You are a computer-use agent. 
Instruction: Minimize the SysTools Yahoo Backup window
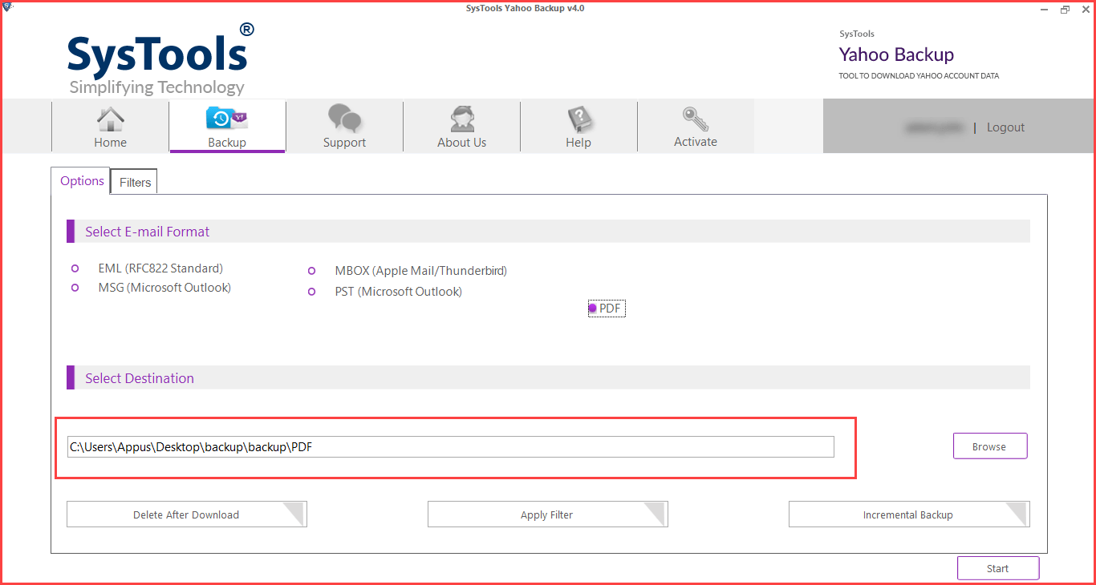click(1045, 9)
